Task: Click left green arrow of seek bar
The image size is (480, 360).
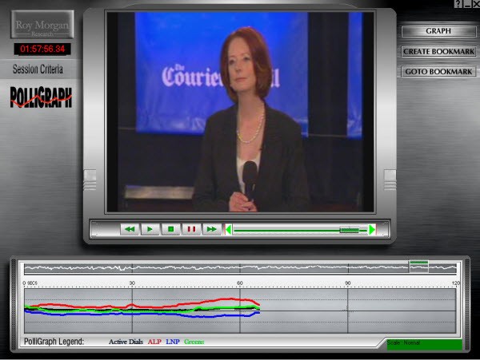Action: [x=229, y=230]
